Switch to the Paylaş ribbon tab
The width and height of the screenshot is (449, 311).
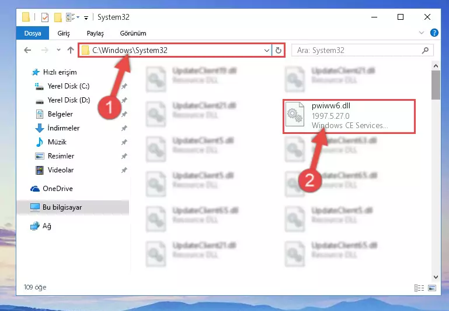click(x=95, y=33)
